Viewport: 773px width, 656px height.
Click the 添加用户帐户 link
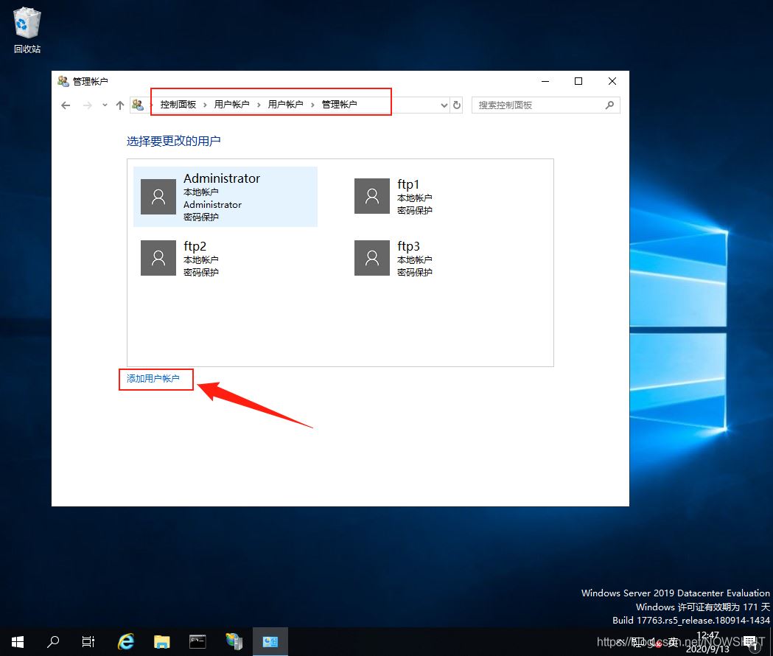pyautogui.click(x=153, y=379)
